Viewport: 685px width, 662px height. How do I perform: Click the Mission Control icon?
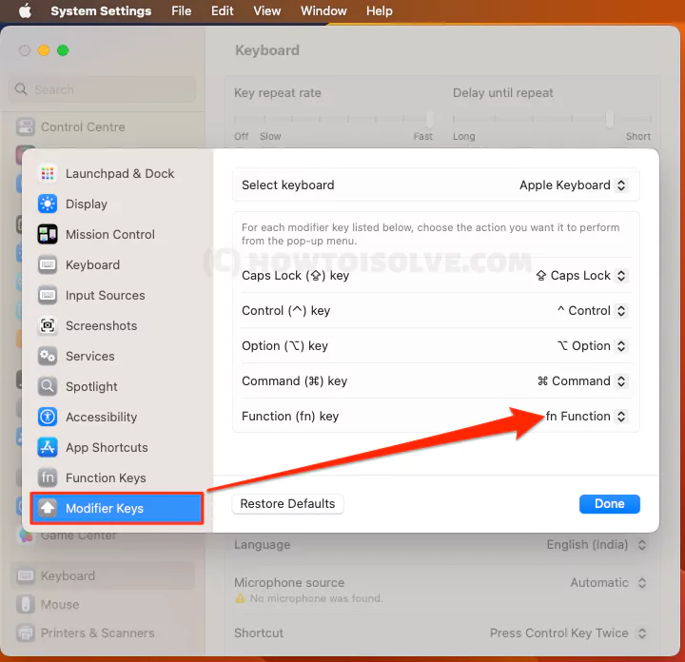point(48,235)
